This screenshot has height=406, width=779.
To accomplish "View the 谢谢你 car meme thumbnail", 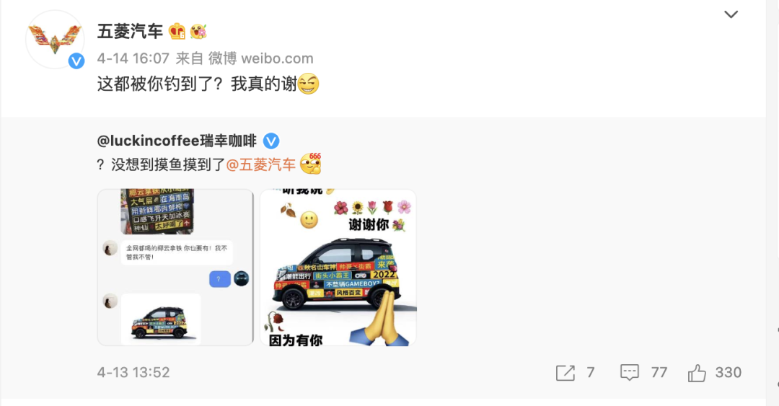I will [338, 268].
